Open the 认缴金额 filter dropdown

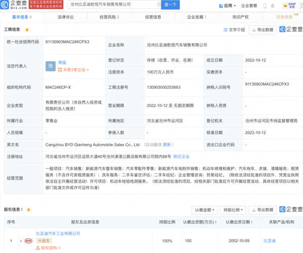tap(205, 210)
